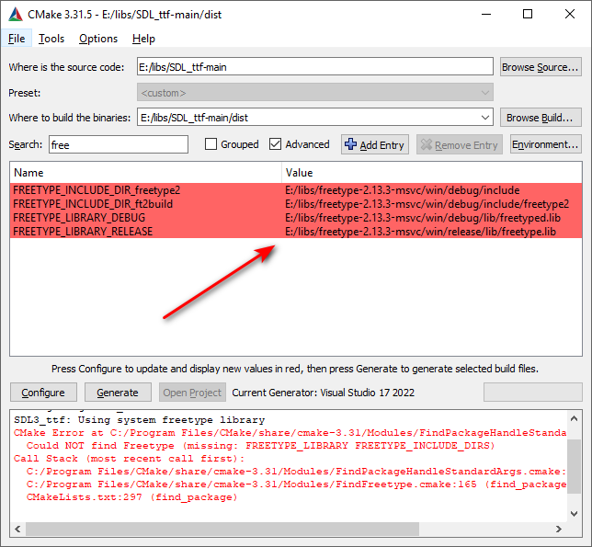The height and width of the screenshot is (547, 592).
Task: Click Browse Build button
Action: coord(541,118)
